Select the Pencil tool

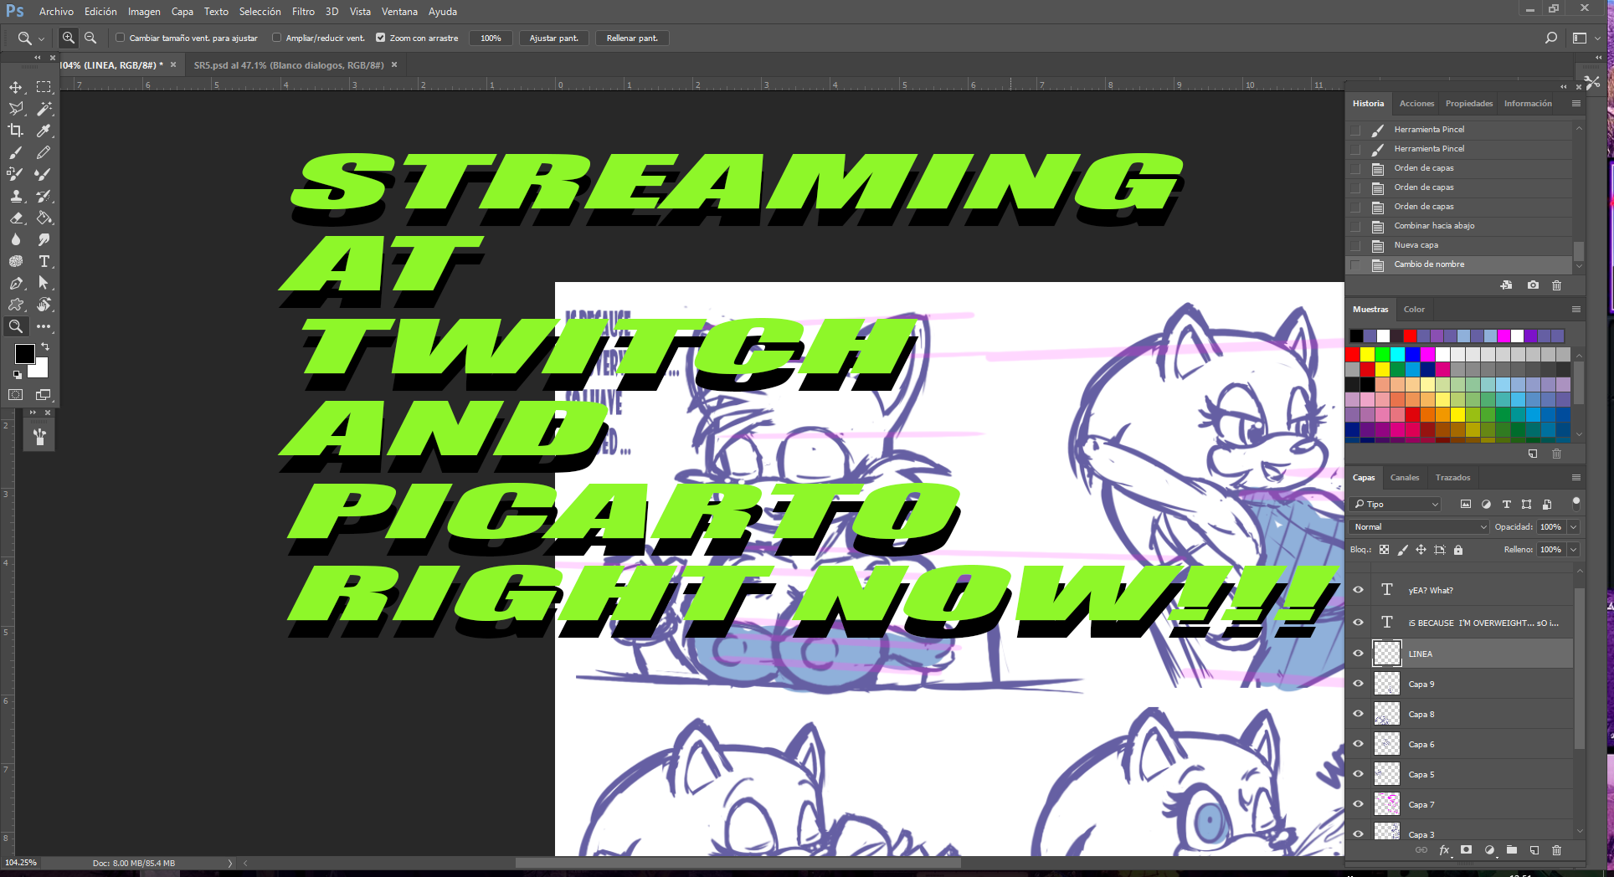point(44,152)
